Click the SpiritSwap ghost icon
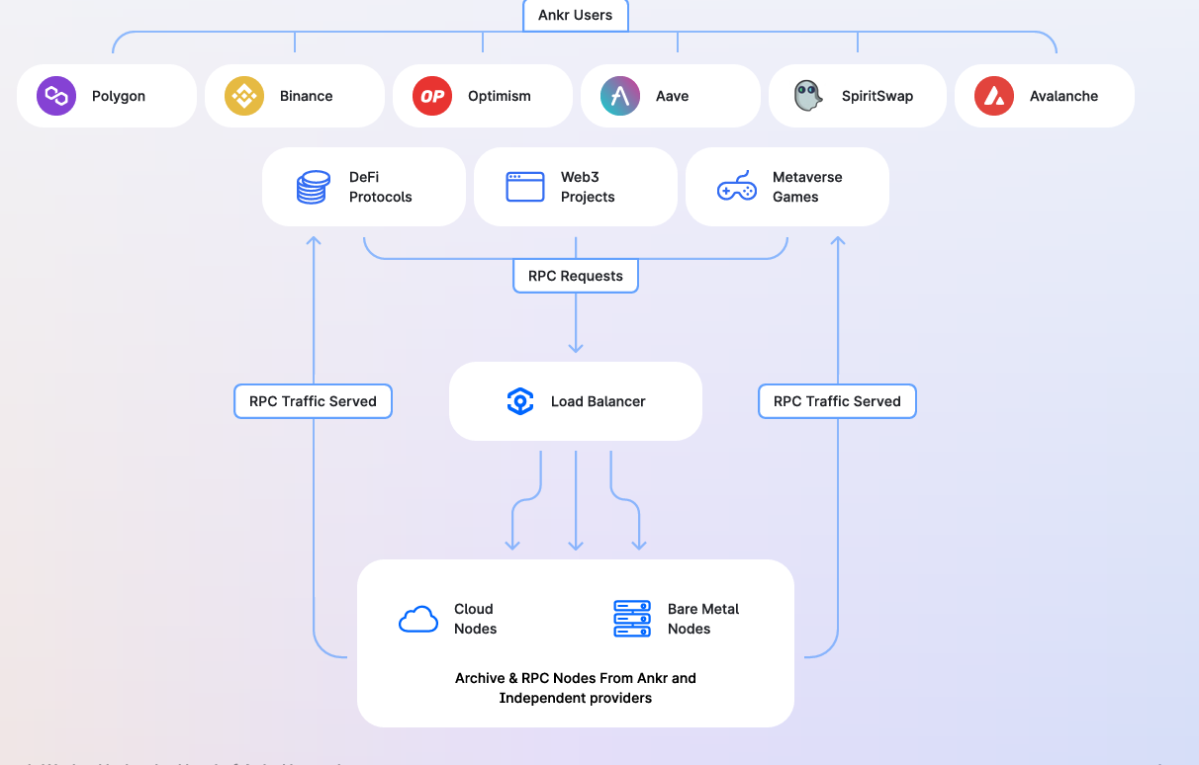The width and height of the screenshot is (1199, 765). 808,96
